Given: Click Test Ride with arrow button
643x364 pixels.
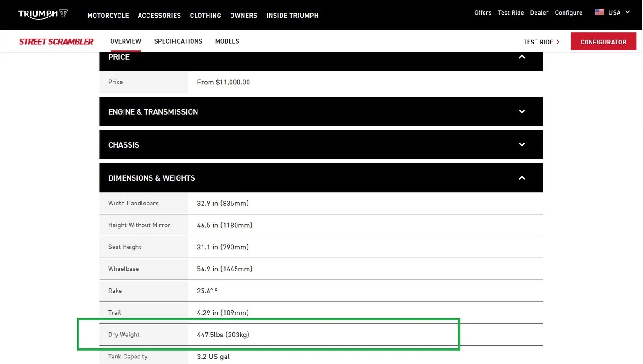Looking at the screenshot, I should click(541, 42).
